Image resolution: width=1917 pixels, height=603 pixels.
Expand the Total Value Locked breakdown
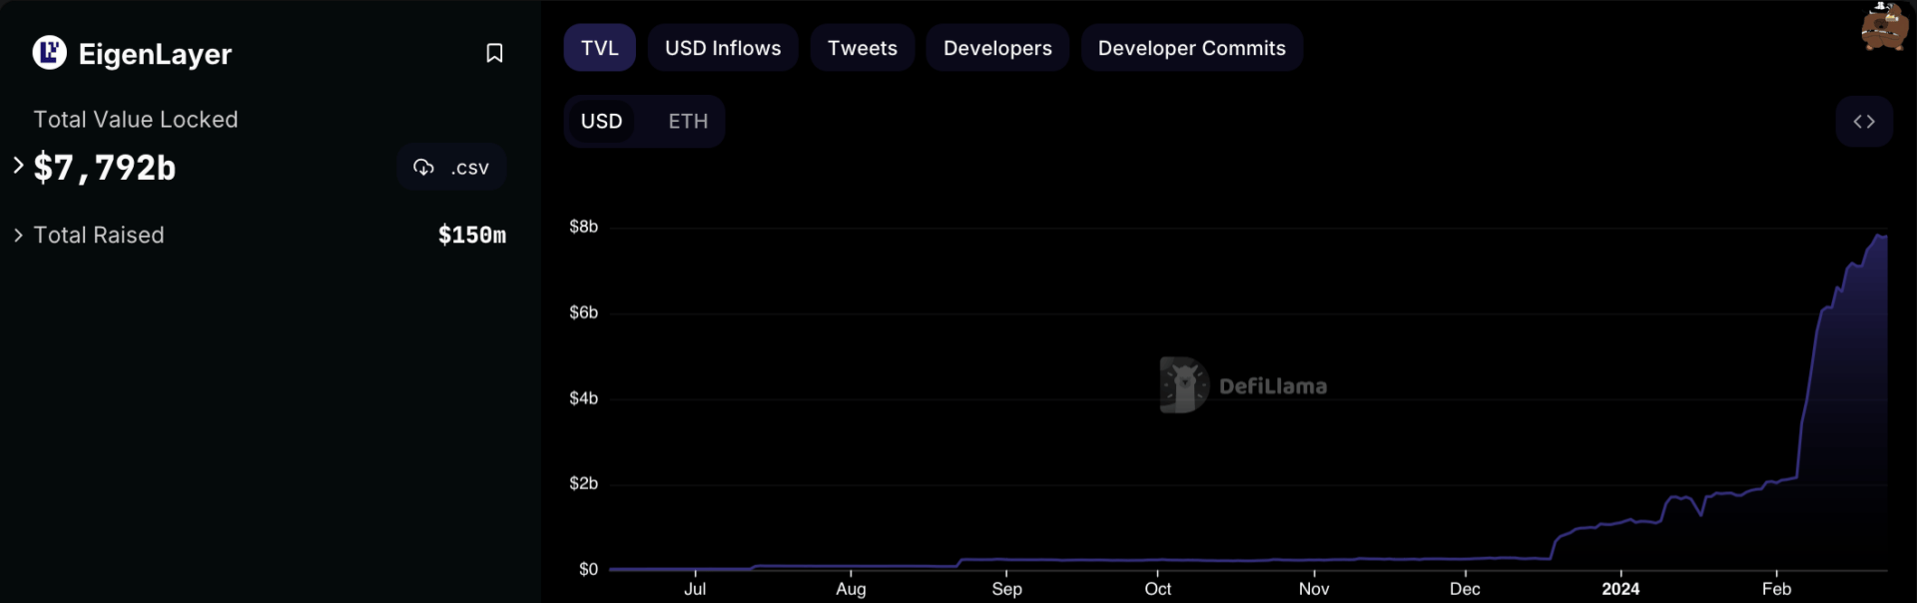pyautogui.click(x=18, y=166)
